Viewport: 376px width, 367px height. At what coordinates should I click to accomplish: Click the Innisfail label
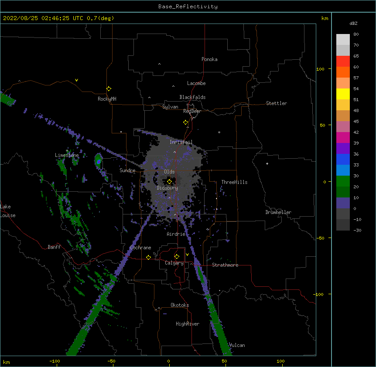181,142
